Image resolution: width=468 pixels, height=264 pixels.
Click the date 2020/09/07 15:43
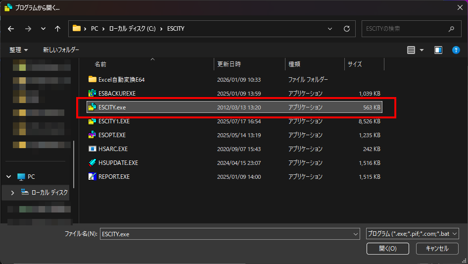coord(239,149)
